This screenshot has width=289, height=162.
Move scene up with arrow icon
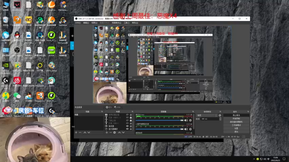tap(85, 132)
